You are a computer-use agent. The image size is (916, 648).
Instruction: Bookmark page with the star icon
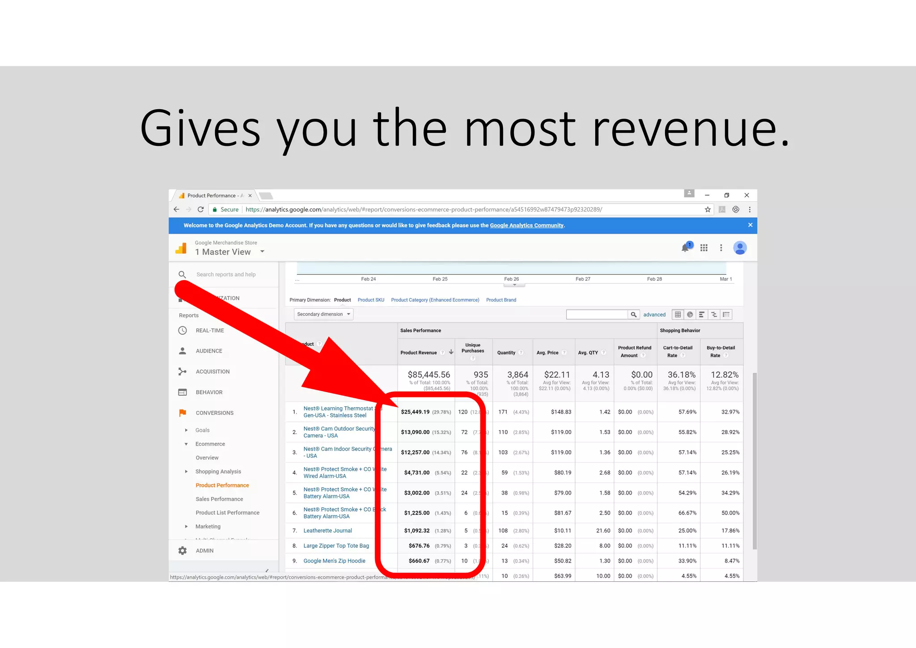(708, 209)
